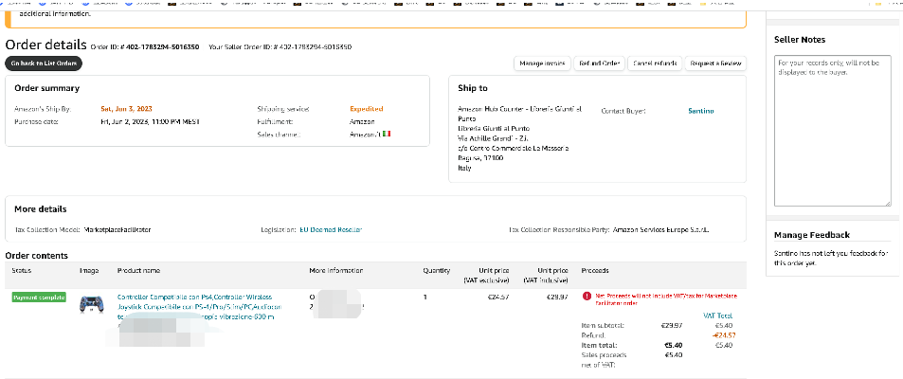Click Go back to List Orders button

coord(44,63)
